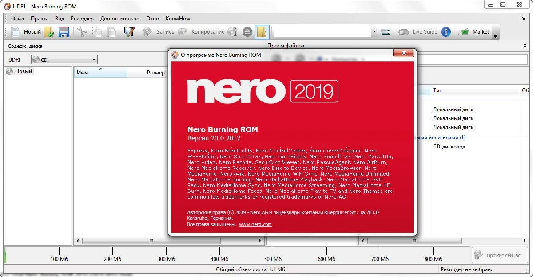This screenshot has height=277, width=533.
Task: Click the 700 Мб capacity bar marker
Action: point(381,259)
